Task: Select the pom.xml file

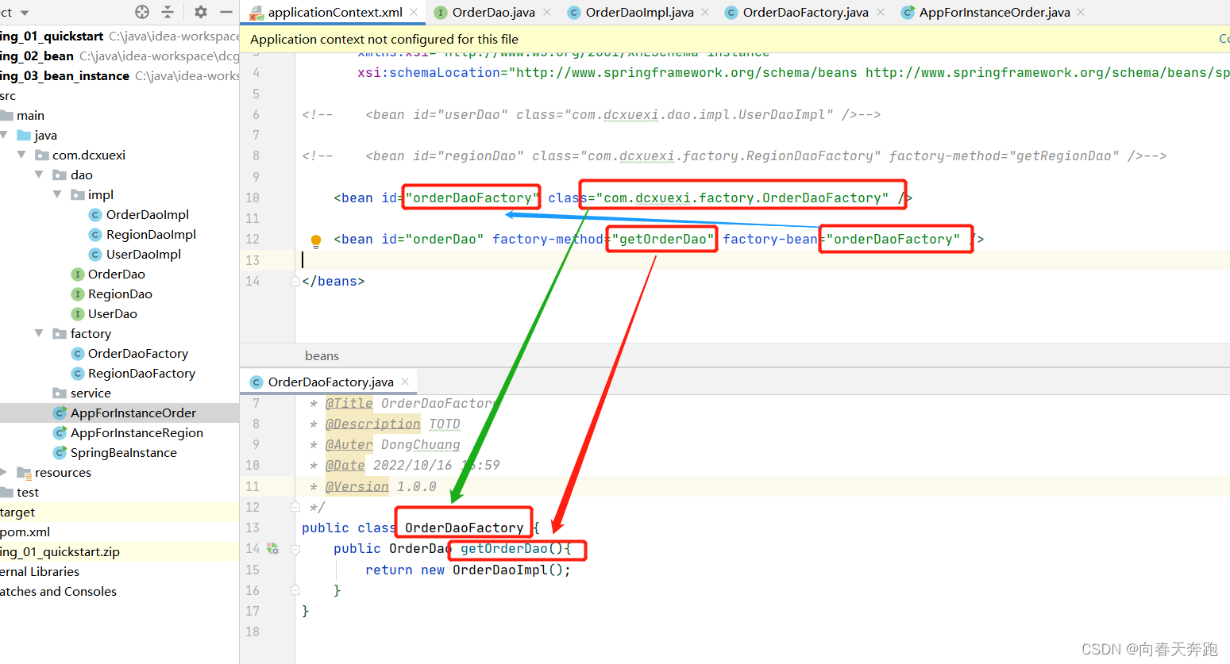Action: click(x=25, y=532)
